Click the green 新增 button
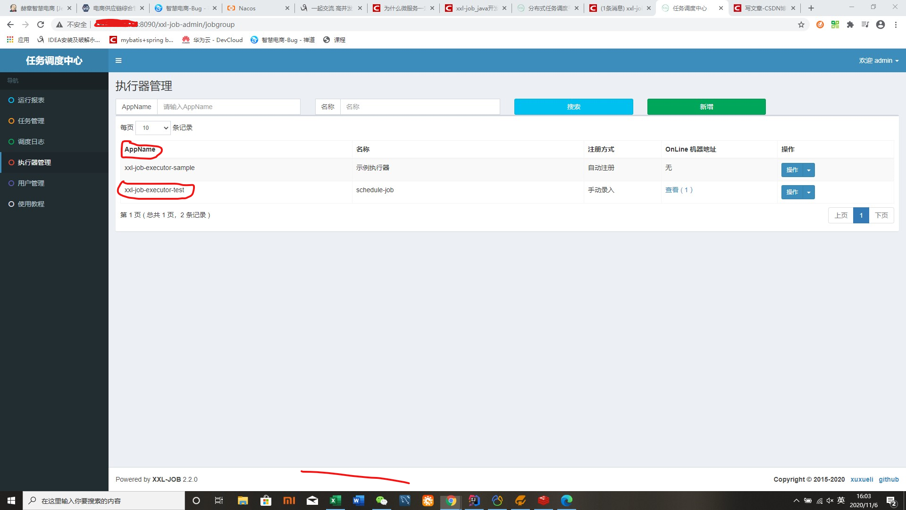This screenshot has width=906, height=510. pyautogui.click(x=706, y=107)
